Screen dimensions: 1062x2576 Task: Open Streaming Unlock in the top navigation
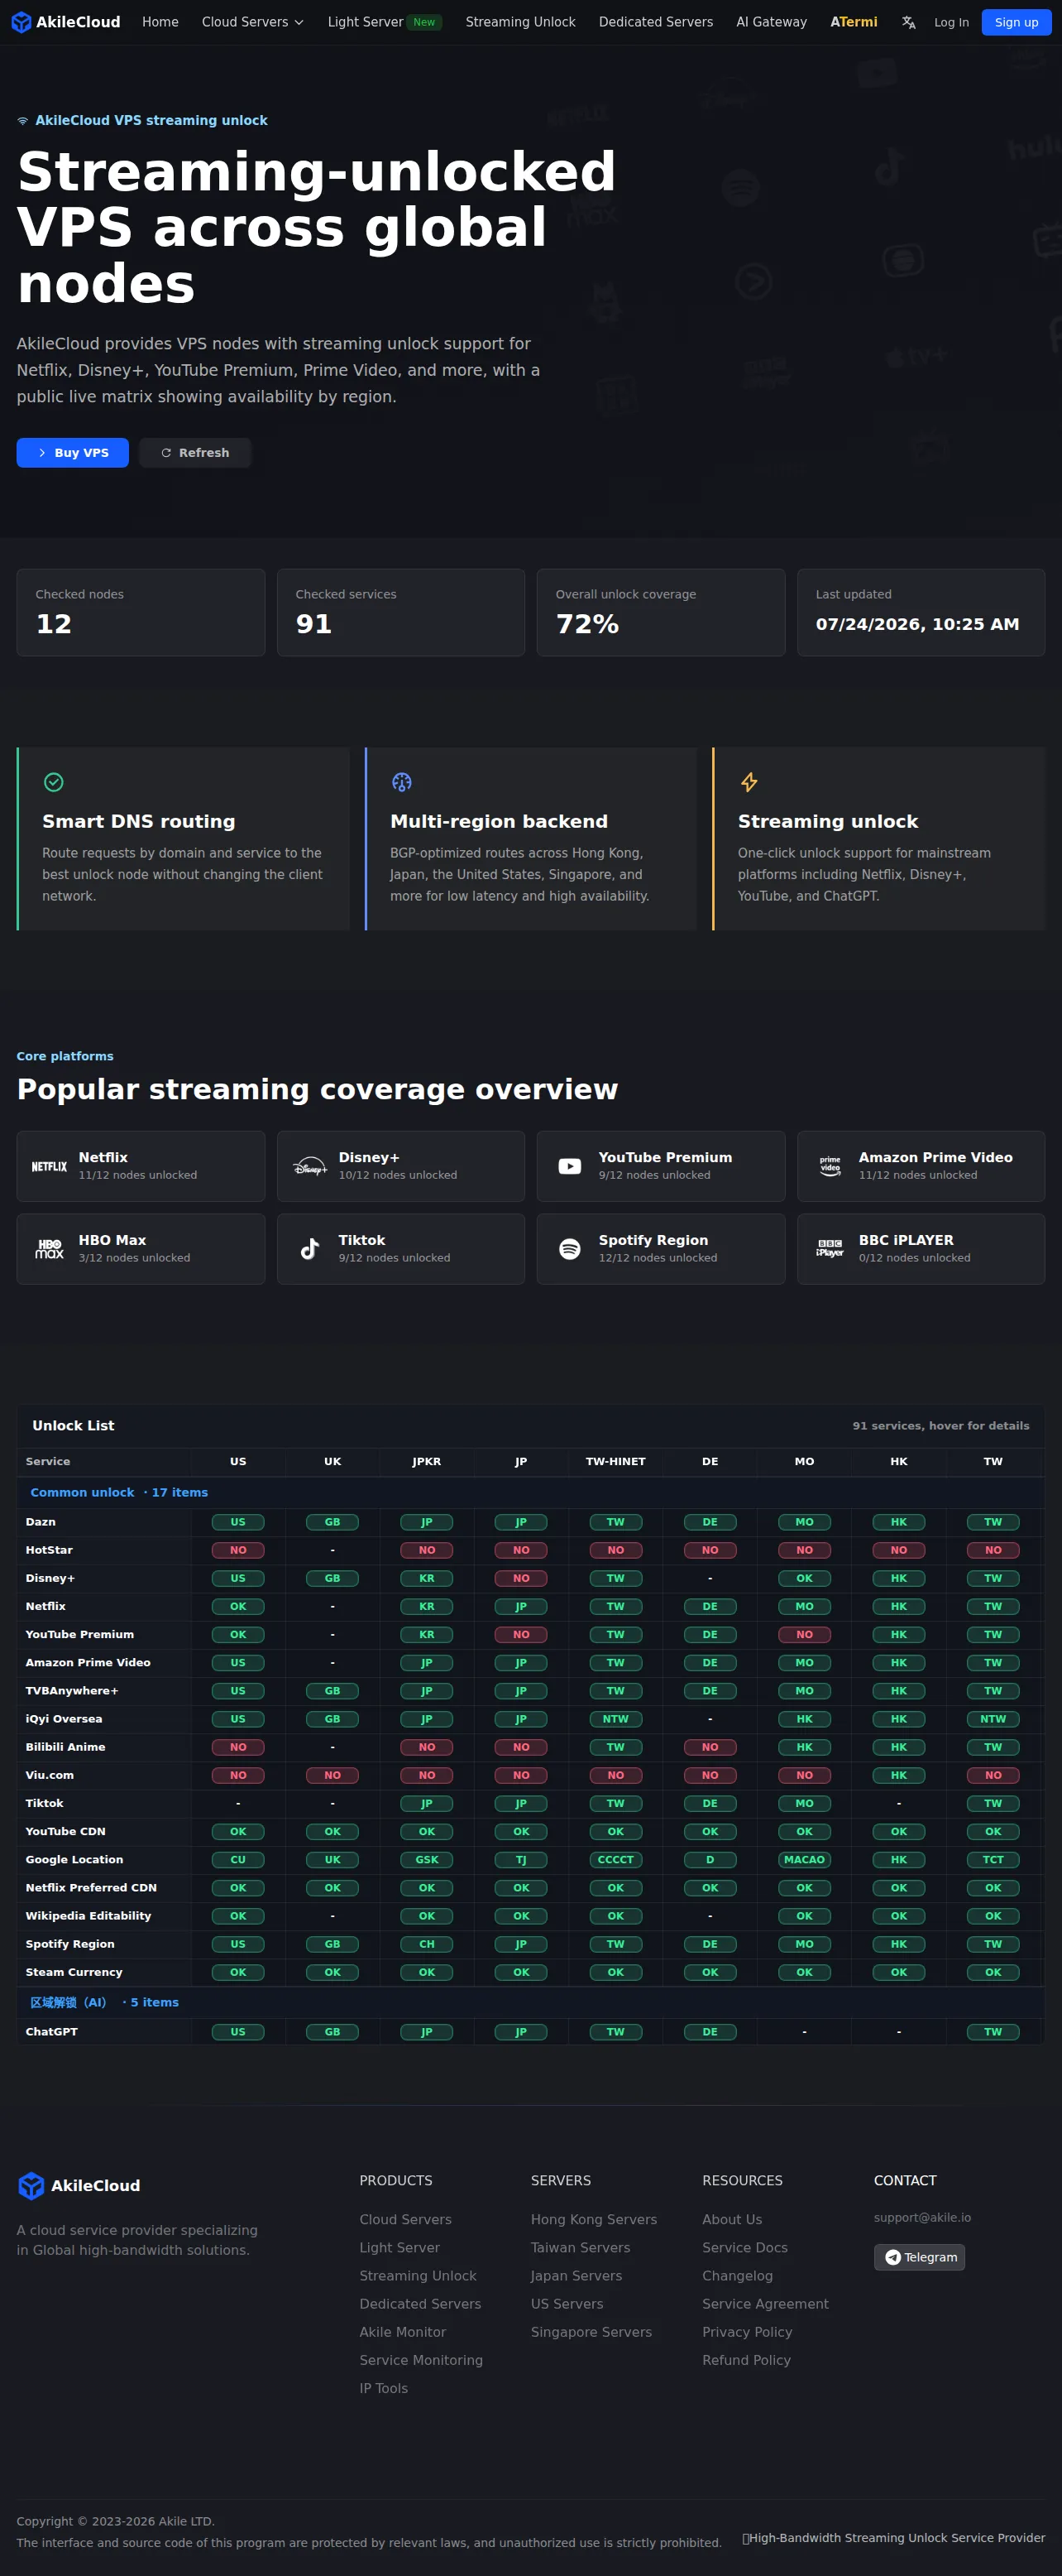[520, 22]
